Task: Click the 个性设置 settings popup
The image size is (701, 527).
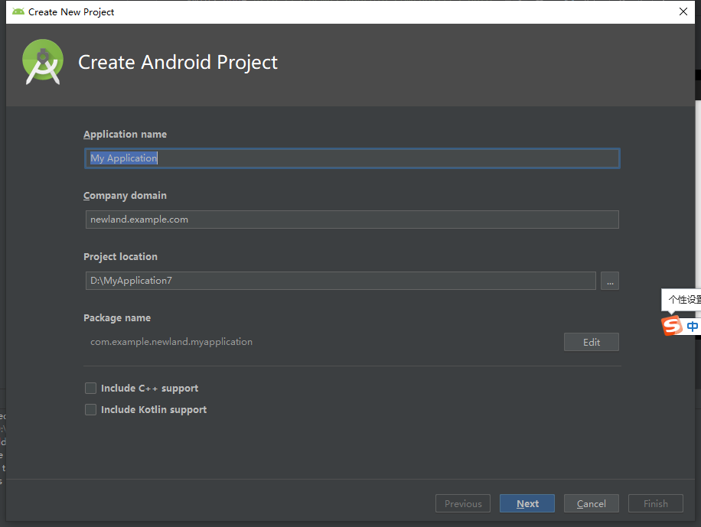Action: (682, 299)
